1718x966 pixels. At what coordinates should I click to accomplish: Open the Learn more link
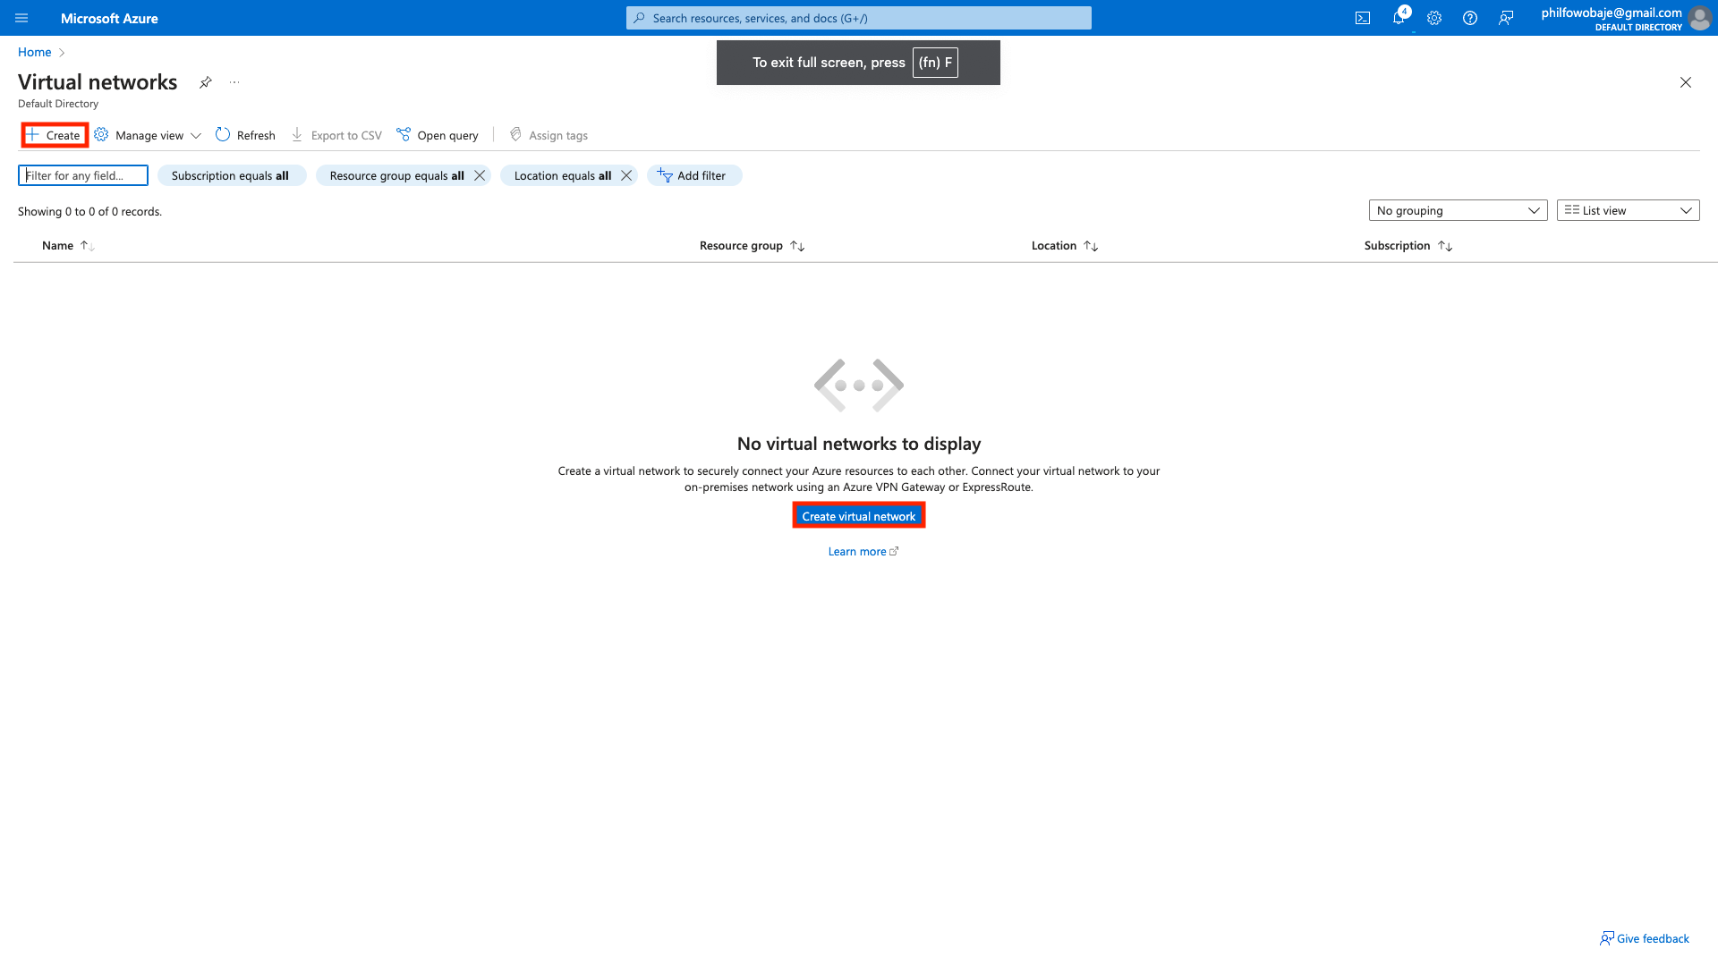pos(857,551)
